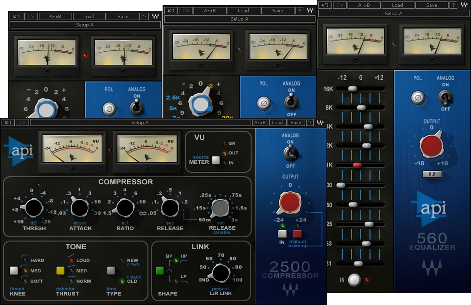The height and width of the screenshot is (305, 471).
Task: Cycle the thresh KNEE selector button
Action: [x=14, y=270]
